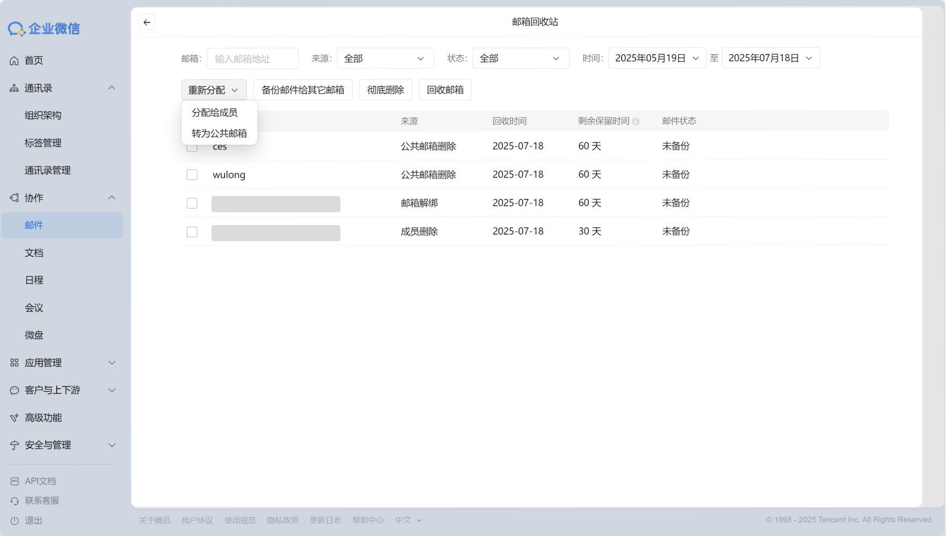Click the 输入邮箱地址 input field
The width and height of the screenshot is (946, 536).
click(252, 58)
